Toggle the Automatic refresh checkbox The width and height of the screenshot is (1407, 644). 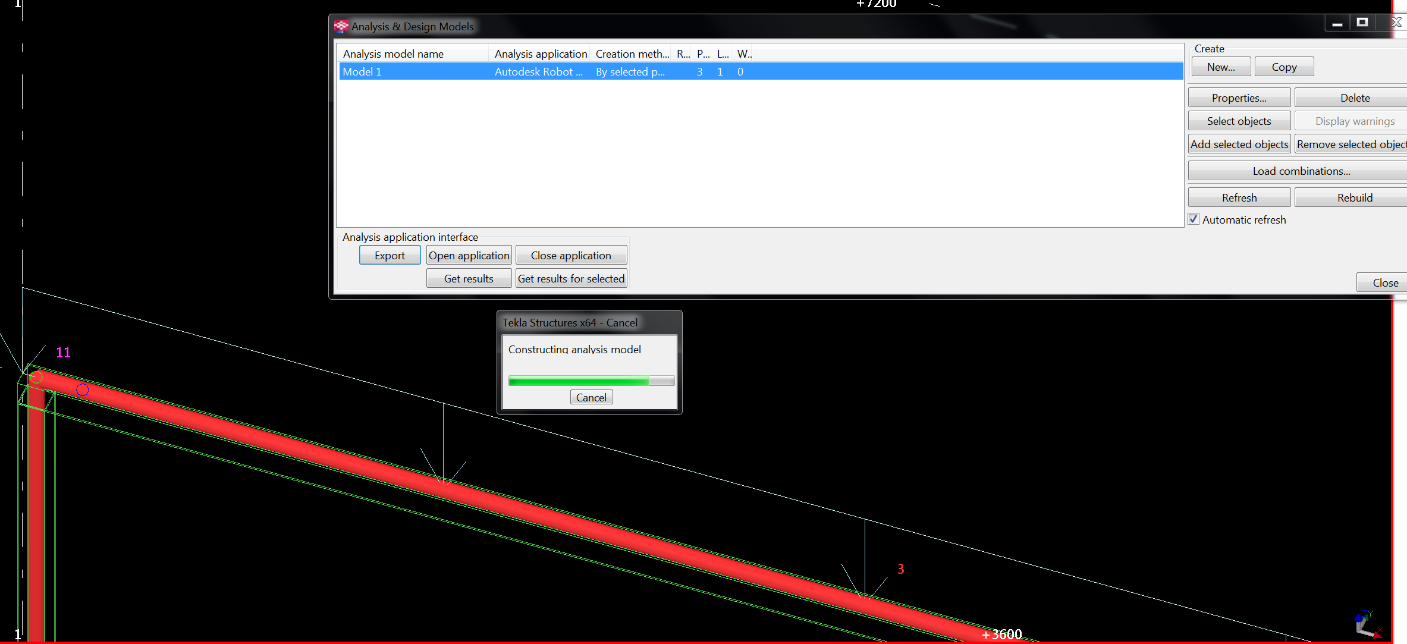point(1194,219)
